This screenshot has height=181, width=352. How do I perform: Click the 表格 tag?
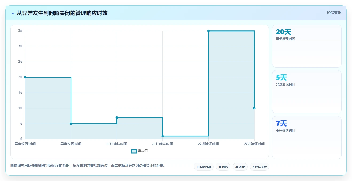(223, 167)
